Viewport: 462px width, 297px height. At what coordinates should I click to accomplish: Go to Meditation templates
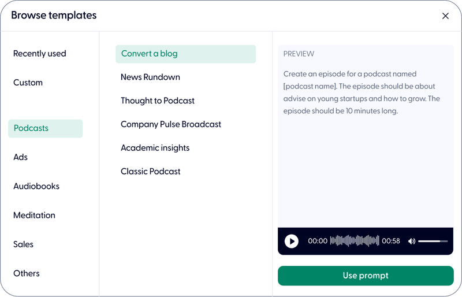tap(35, 215)
